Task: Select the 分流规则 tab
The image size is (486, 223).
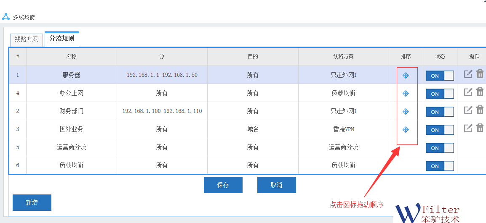Action: coord(62,39)
